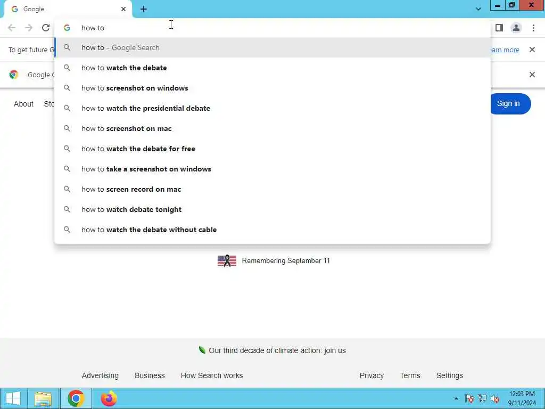Go forward using the forward arrow
Viewport: 545px width, 409px height.
(x=29, y=28)
